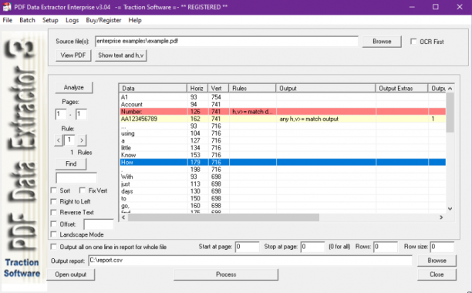Click Browse next to Output report field

point(437,261)
